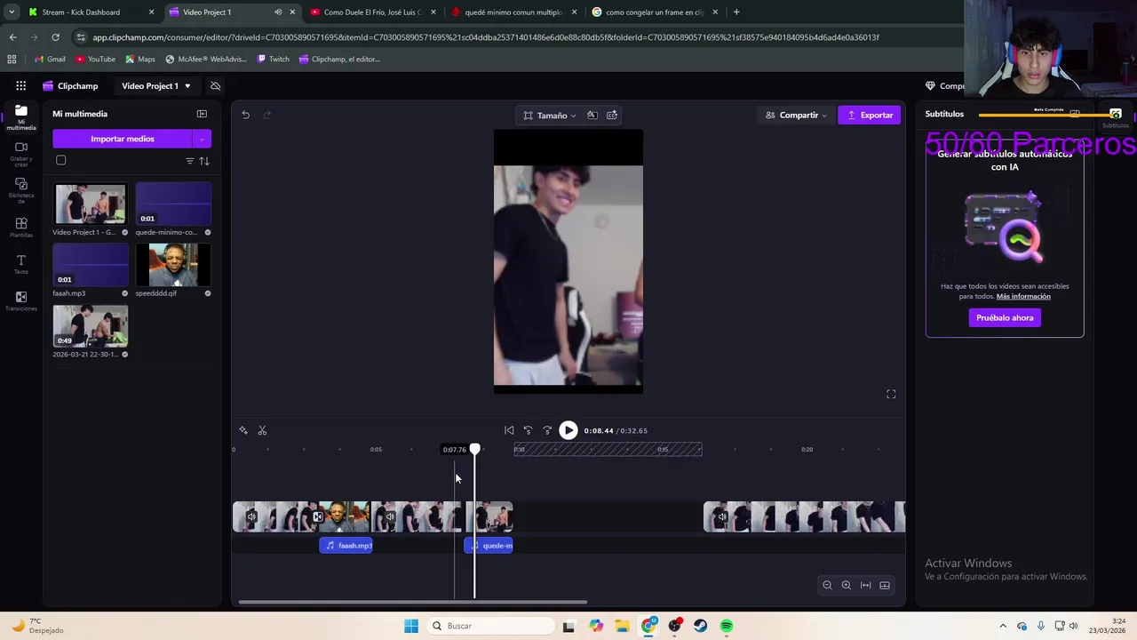Image resolution: width=1137 pixels, height=640 pixels.
Task: Click the transition icon between timeline clips
Action: [317, 516]
